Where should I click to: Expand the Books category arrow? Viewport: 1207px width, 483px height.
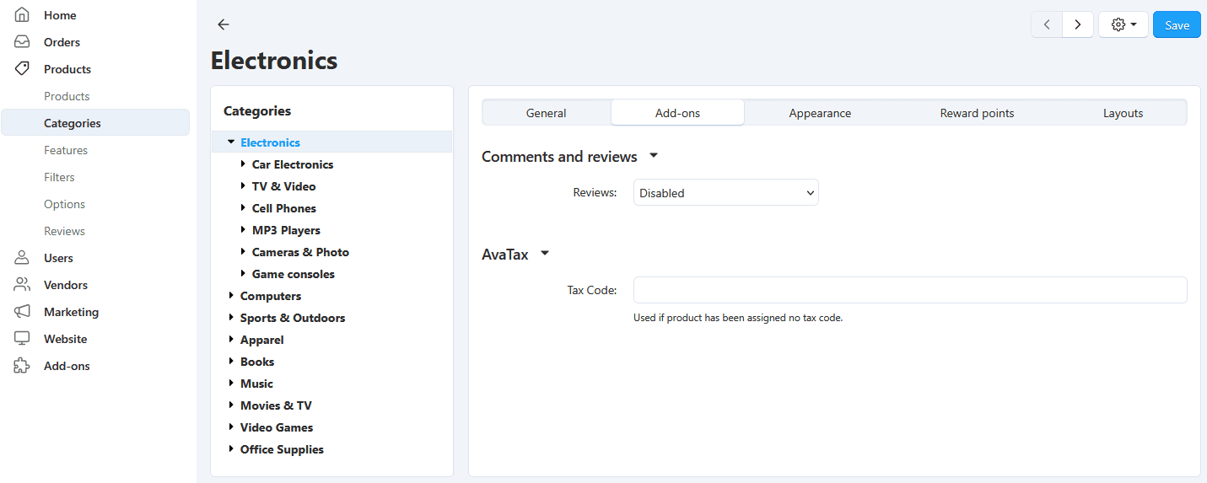point(231,362)
